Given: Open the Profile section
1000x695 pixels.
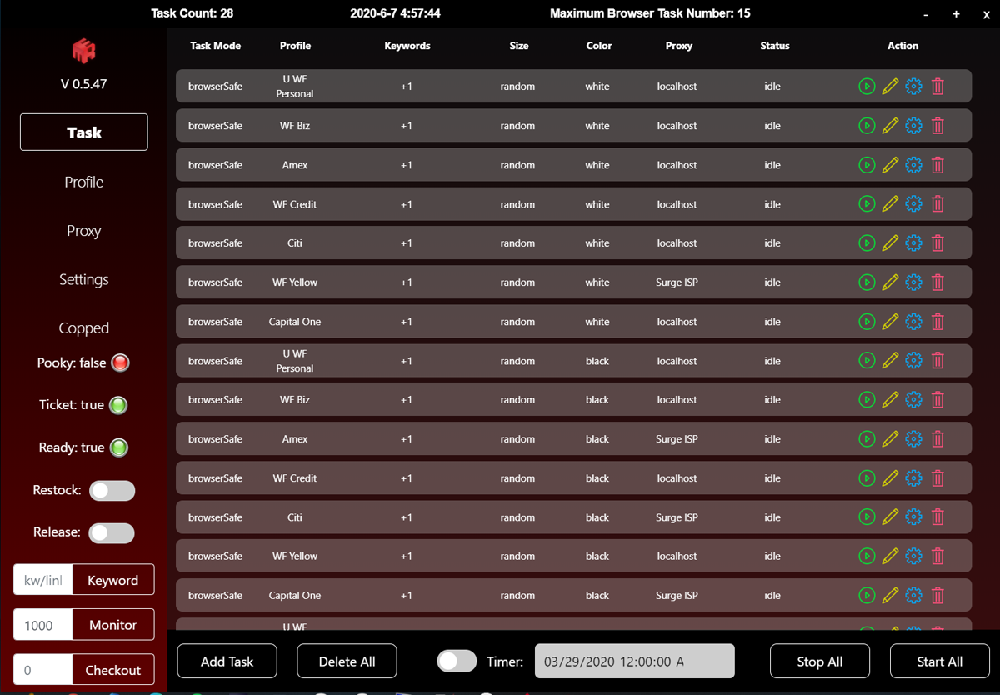Looking at the screenshot, I should [83, 182].
